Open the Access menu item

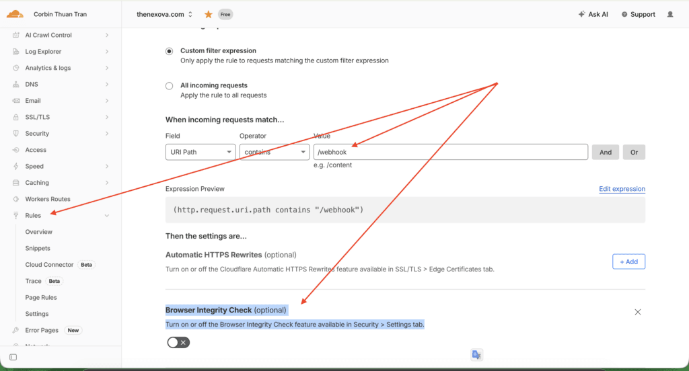point(36,150)
